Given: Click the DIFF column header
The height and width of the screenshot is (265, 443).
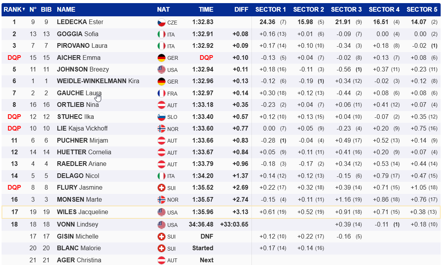Looking at the screenshot, I should (241, 9).
